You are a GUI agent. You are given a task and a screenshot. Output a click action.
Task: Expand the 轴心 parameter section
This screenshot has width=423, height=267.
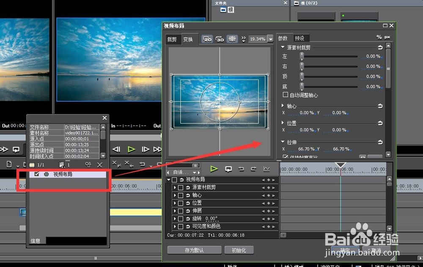(x=283, y=106)
